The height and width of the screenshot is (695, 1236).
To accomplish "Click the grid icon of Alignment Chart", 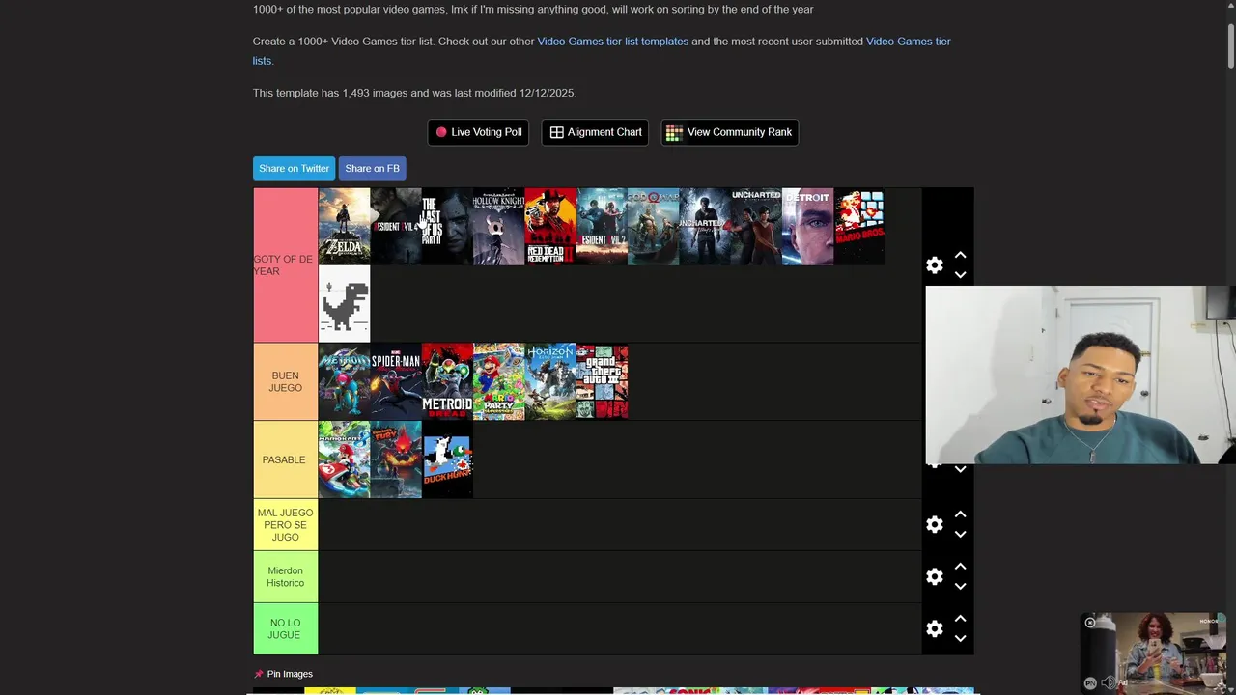I will point(556,132).
